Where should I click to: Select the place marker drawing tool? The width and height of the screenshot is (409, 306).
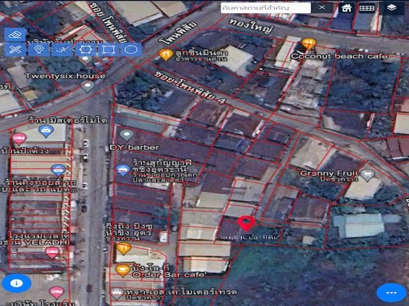(x=39, y=49)
